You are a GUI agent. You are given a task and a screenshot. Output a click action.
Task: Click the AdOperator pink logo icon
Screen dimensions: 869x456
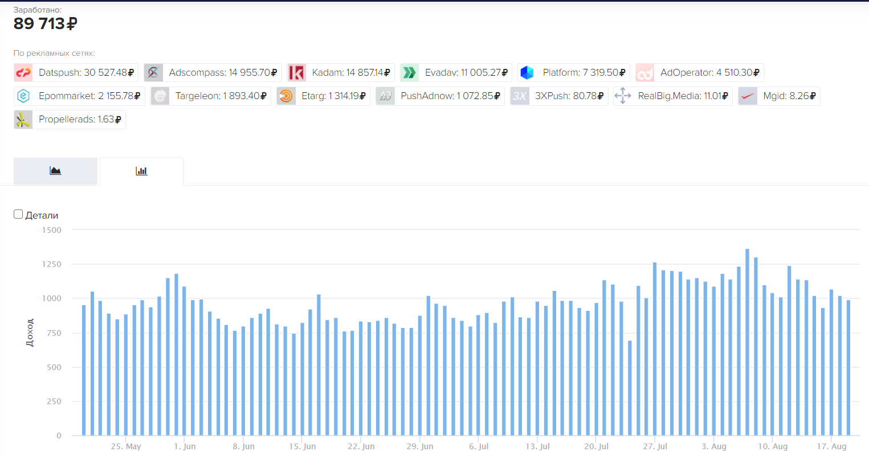coord(644,73)
